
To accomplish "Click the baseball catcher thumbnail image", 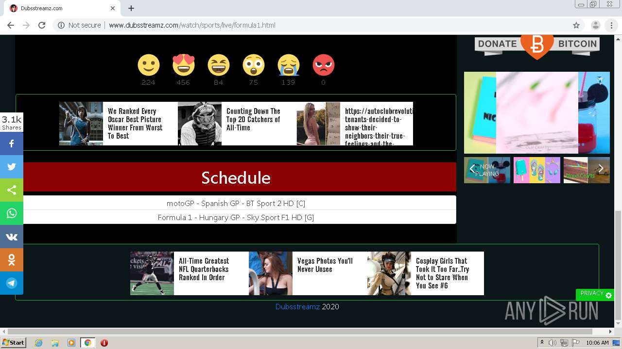I will point(200,124).
